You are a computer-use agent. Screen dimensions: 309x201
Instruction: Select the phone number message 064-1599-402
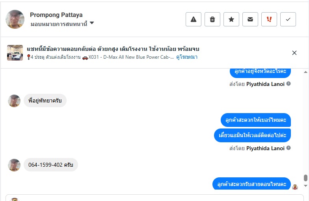51,165
